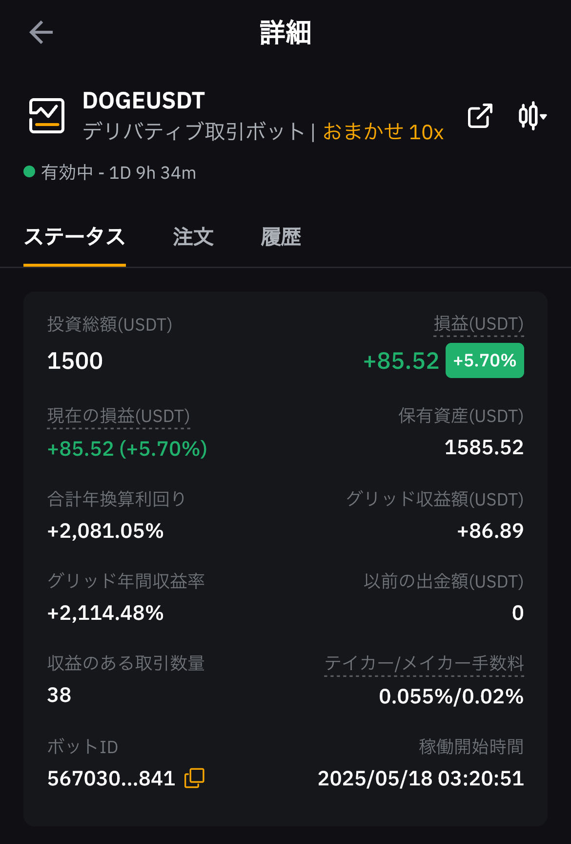The height and width of the screenshot is (844, 571).
Task: Switch to the 履歴 tab
Action: coord(281,237)
